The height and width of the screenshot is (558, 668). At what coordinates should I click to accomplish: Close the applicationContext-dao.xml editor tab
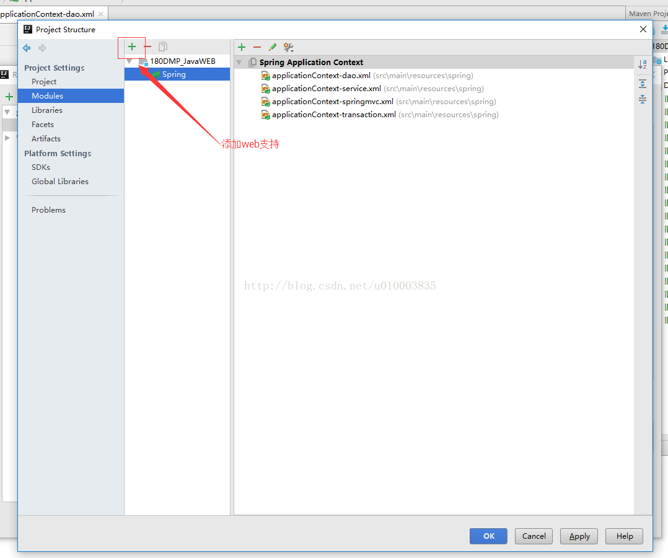click(100, 14)
